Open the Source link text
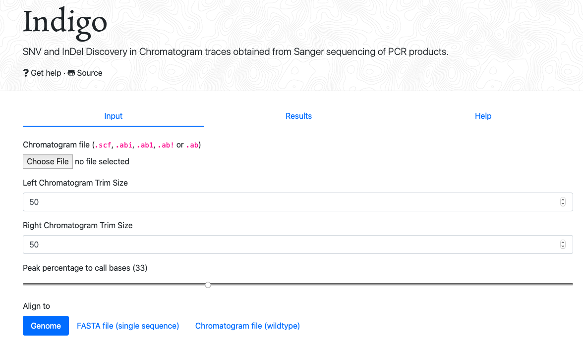This screenshot has height=342, width=583. click(x=90, y=73)
